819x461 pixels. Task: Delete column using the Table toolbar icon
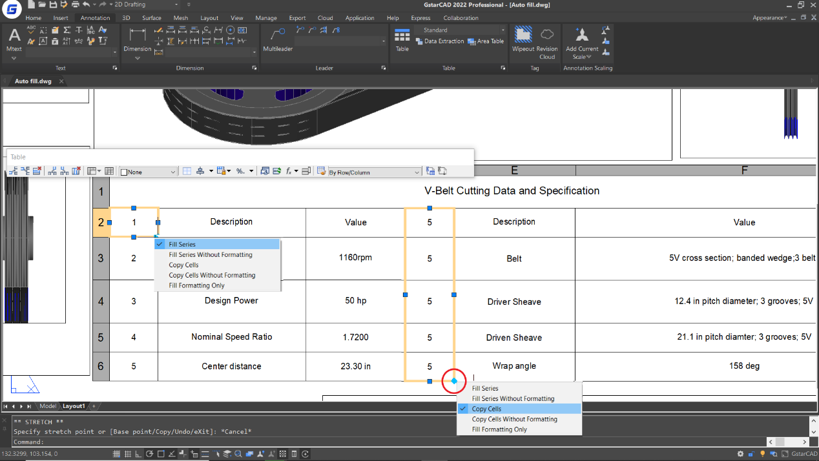(x=76, y=171)
